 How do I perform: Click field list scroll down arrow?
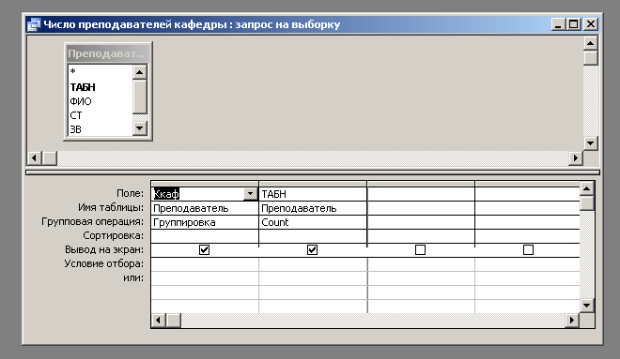point(140,128)
